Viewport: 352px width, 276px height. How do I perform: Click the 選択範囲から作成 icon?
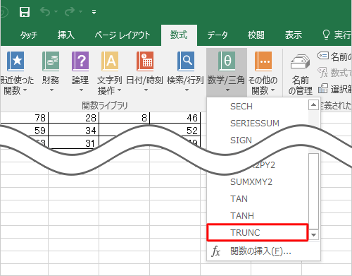[x=323, y=88]
